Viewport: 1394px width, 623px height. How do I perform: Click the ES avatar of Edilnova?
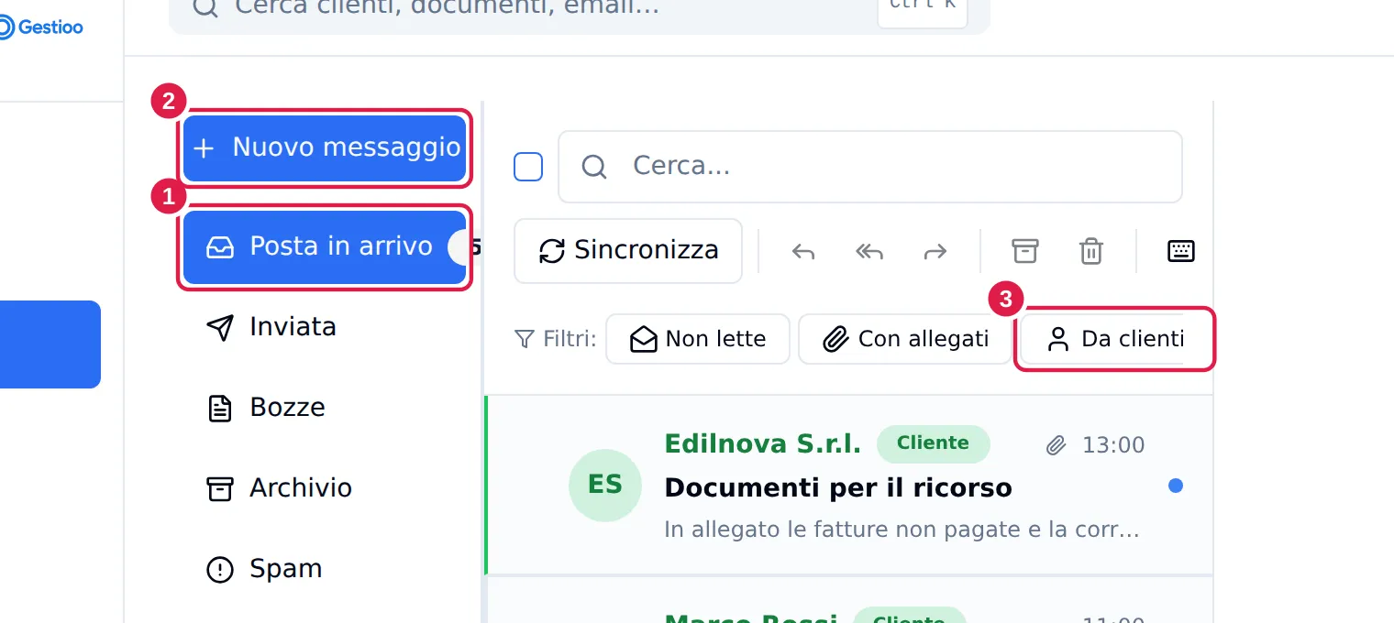point(605,485)
